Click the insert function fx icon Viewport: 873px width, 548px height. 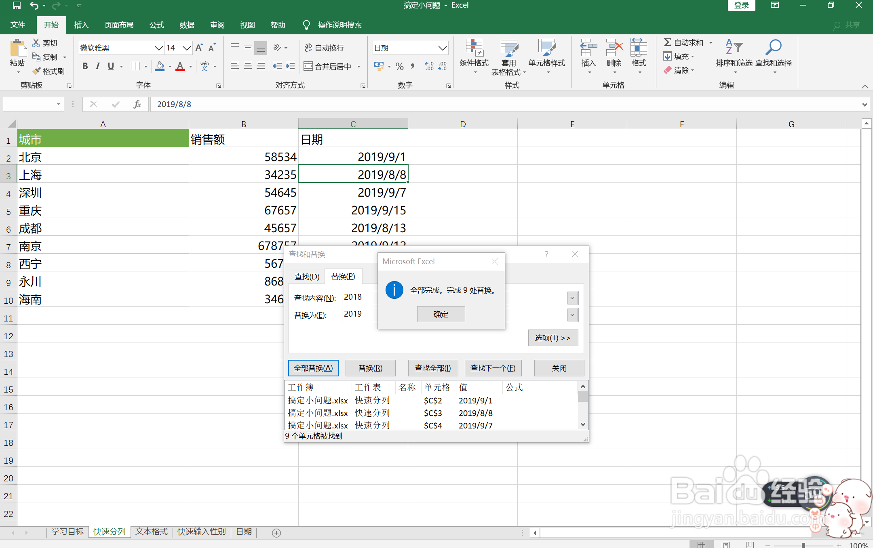click(137, 104)
